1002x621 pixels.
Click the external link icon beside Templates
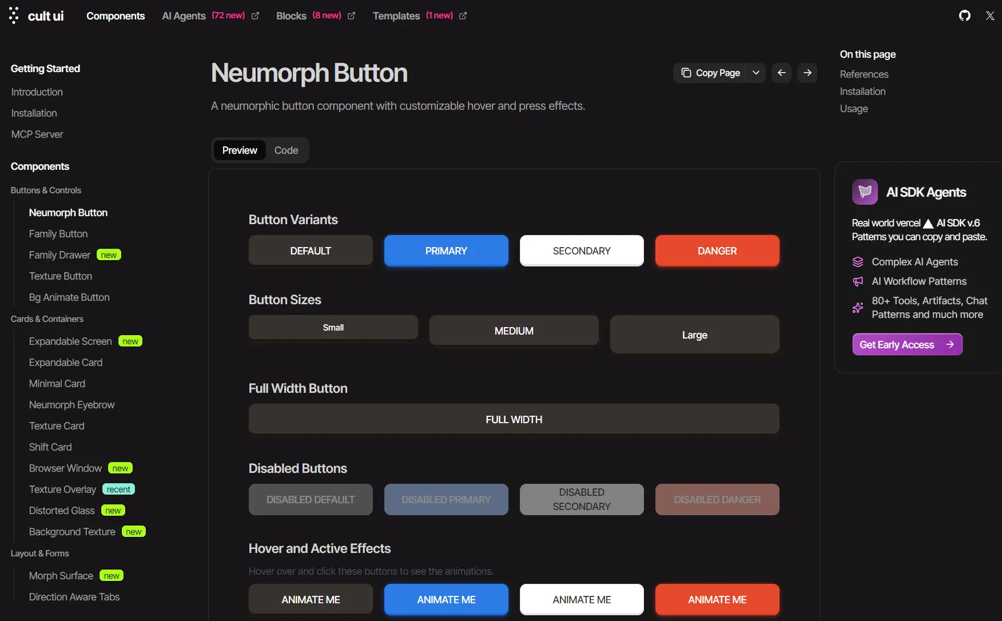[463, 16]
